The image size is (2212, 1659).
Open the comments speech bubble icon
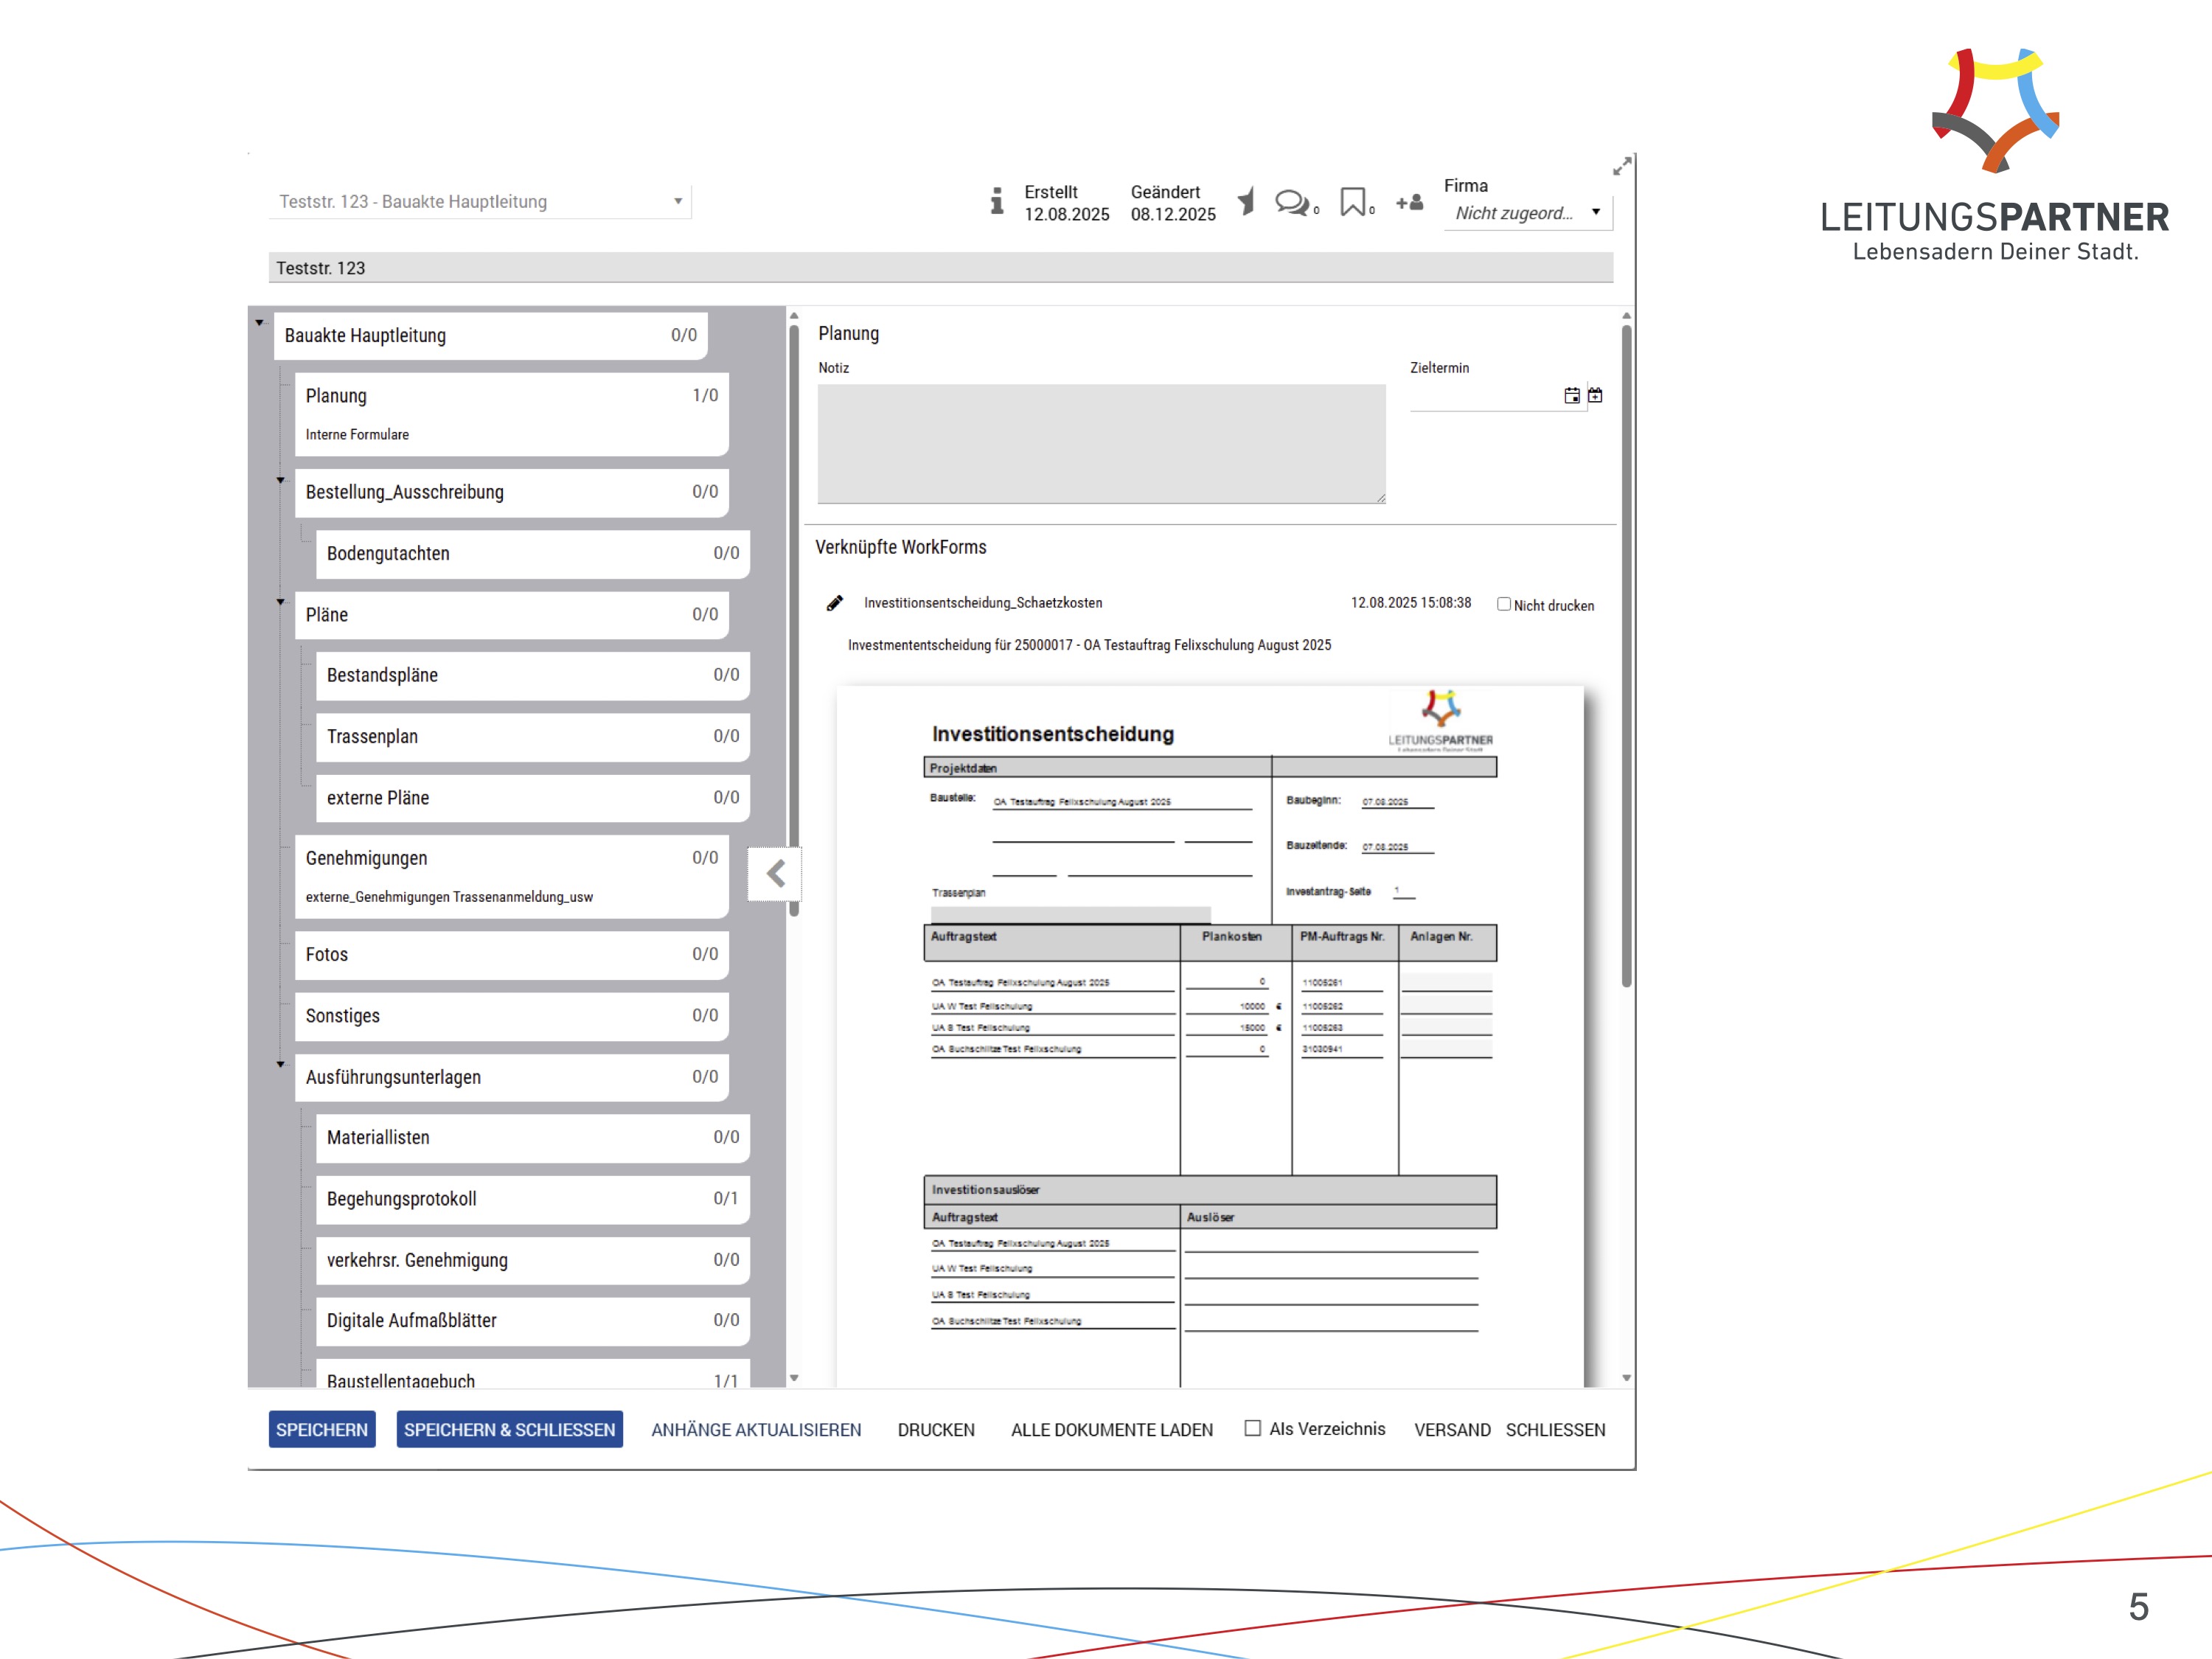point(1291,203)
